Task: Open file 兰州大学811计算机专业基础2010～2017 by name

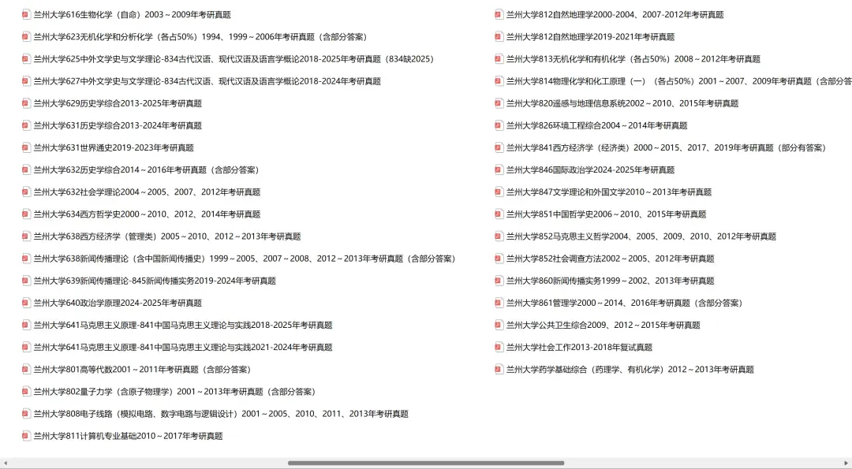Action: tap(129, 436)
